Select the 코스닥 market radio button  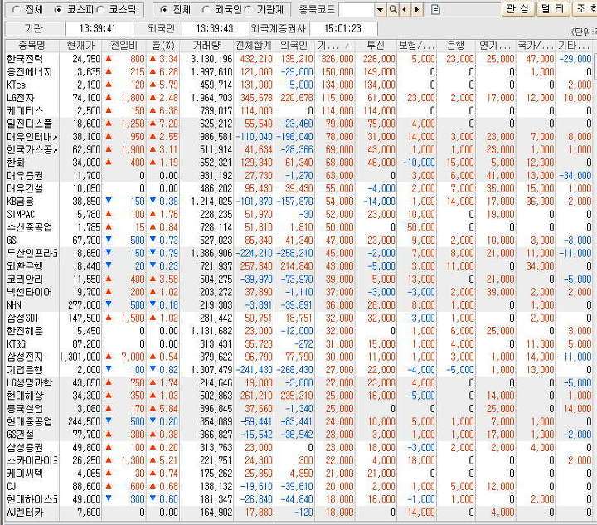click(100, 10)
